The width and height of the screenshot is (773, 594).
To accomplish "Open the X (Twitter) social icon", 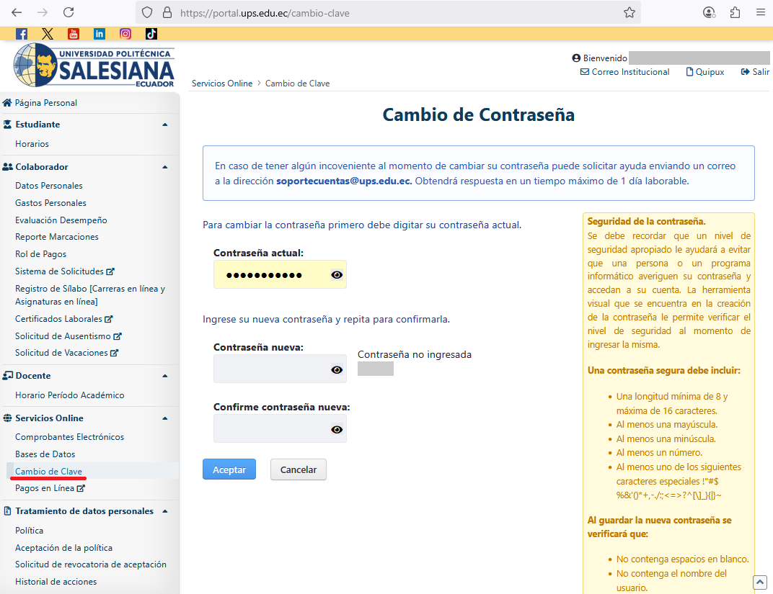I will point(48,34).
